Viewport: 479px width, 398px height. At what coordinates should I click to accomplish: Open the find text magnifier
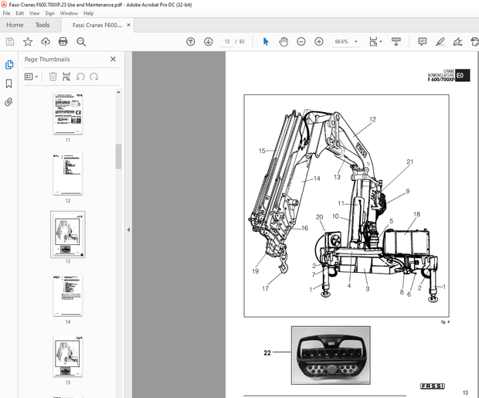coord(81,42)
